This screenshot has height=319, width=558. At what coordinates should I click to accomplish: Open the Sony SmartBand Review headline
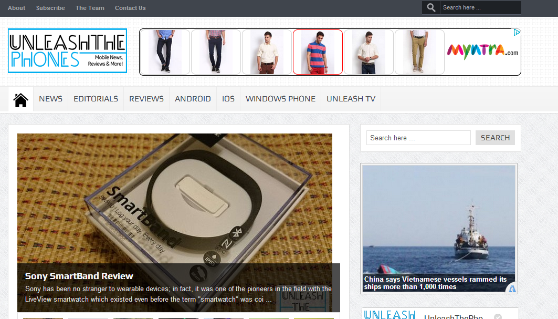point(79,276)
